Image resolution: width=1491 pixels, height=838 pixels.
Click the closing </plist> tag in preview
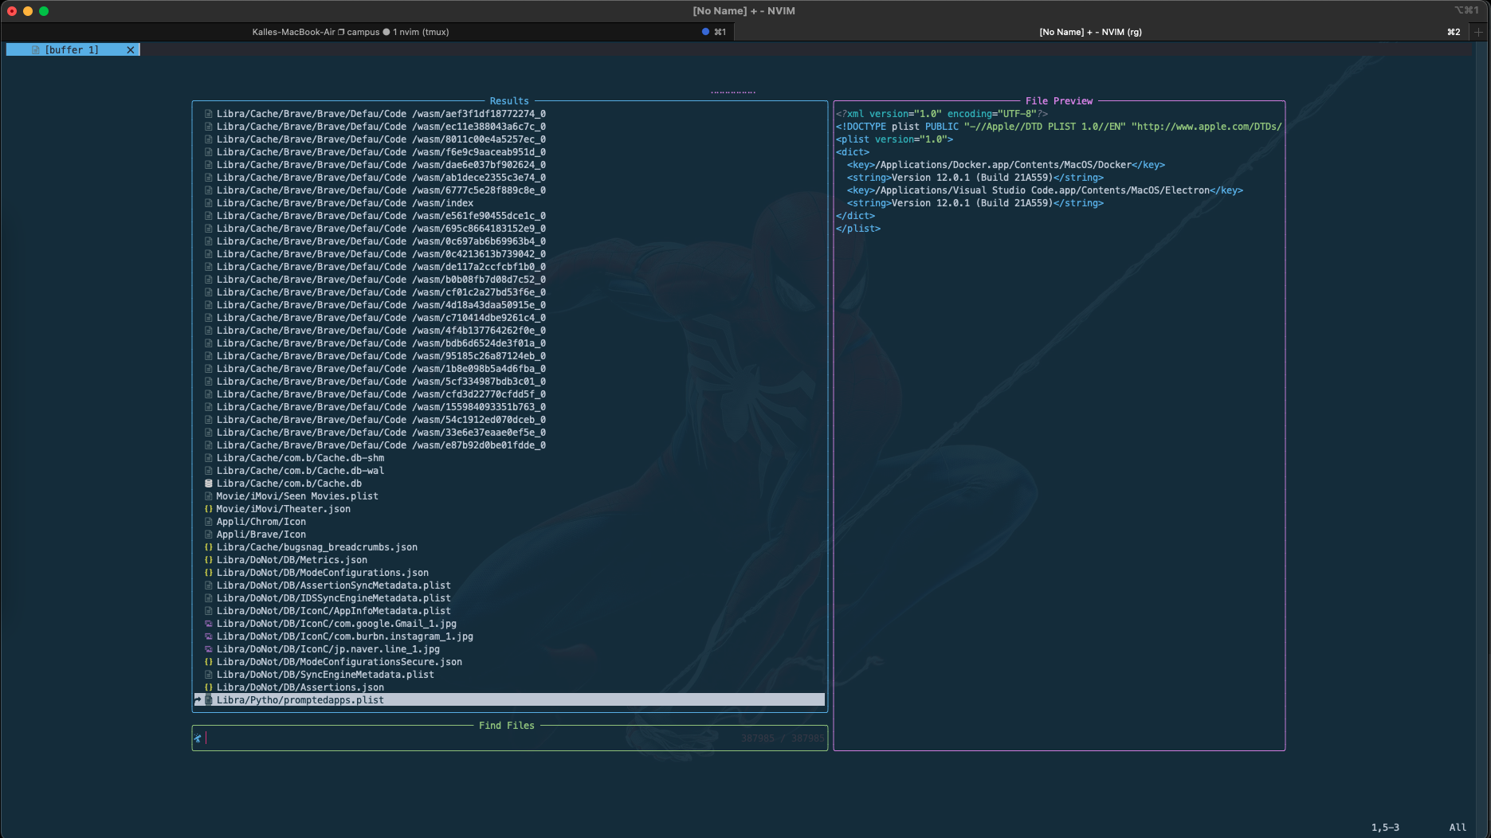tap(858, 229)
